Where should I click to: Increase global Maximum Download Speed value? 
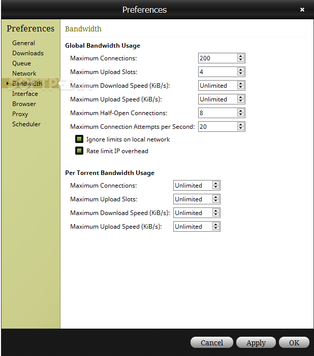click(x=240, y=83)
